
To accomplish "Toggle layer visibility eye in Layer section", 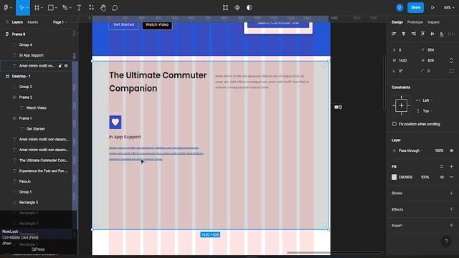I will point(451,150).
